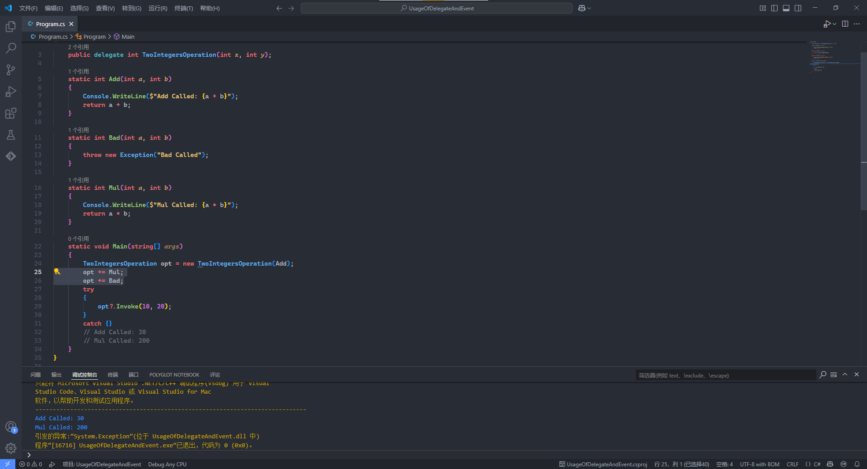The width and height of the screenshot is (867, 469).
Task: Click the CRLF line ending indicator
Action: pos(792,464)
